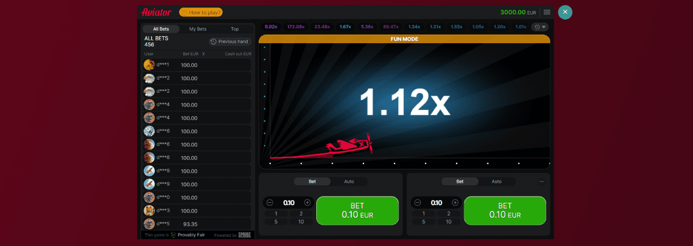This screenshot has height=246, width=693.
Task: Click the How to play? button
Action: tap(201, 12)
